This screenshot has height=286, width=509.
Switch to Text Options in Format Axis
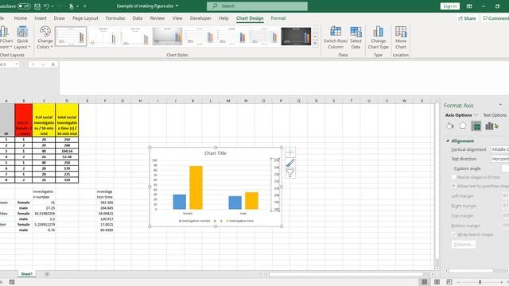point(495,115)
